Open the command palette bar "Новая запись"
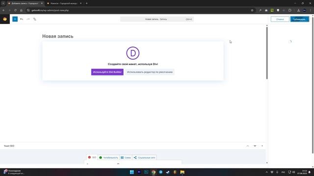This screenshot has width=314, height=176. (157, 19)
